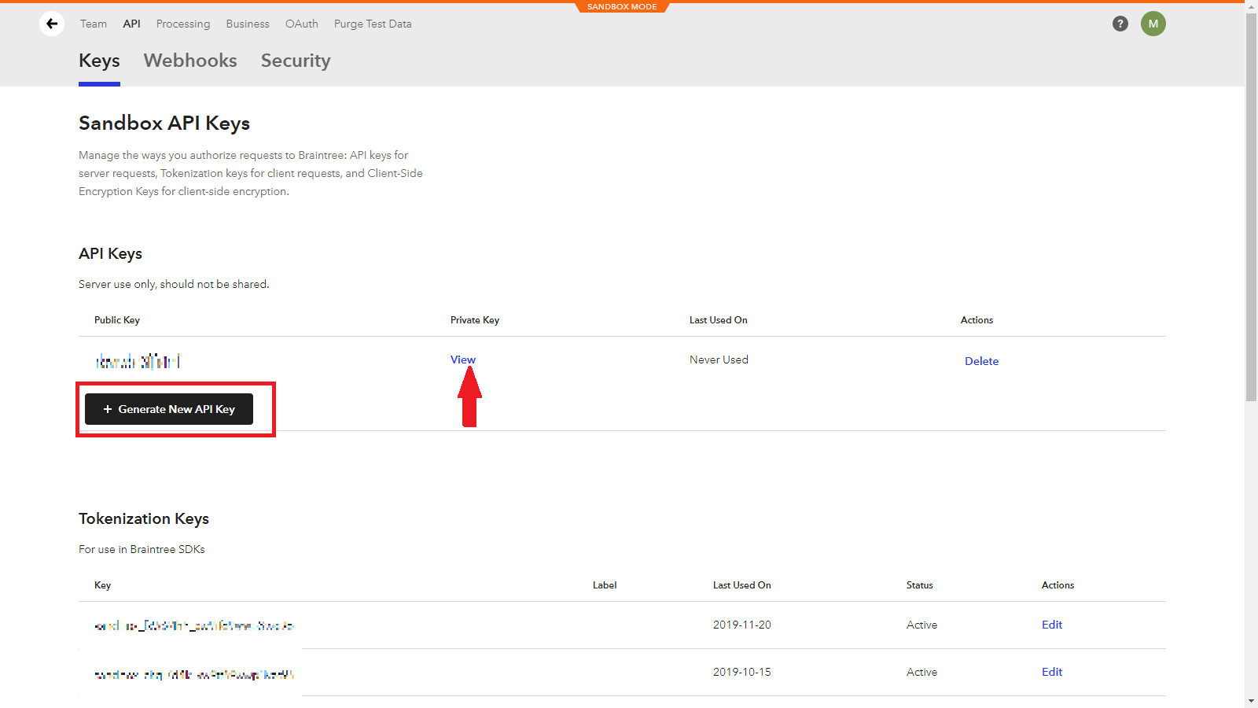The height and width of the screenshot is (708, 1258).
Task: Open the user avatar menu
Action: click(x=1153, y=24)
